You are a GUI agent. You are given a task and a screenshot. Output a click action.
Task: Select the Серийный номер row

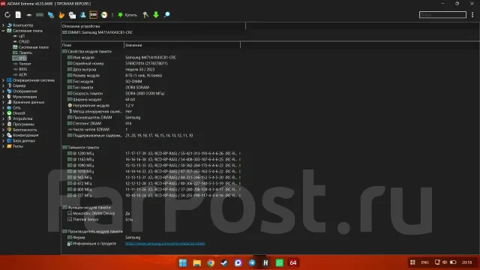(x=151, y=63)
